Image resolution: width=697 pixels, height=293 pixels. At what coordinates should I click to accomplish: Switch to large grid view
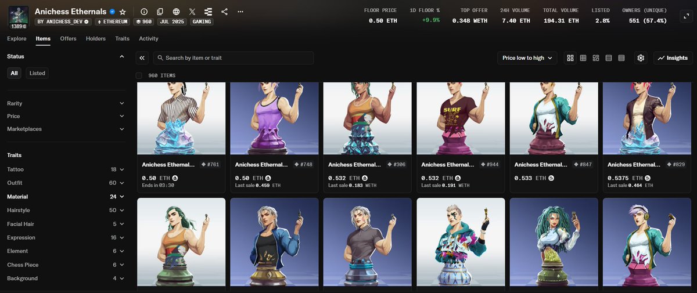click(570, 58)
